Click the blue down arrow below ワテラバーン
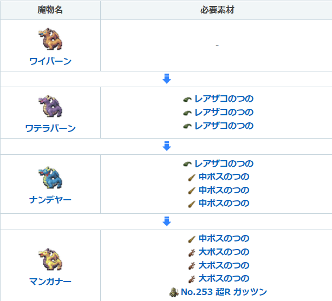The image size is (332, 301). [x=166, y=146]
